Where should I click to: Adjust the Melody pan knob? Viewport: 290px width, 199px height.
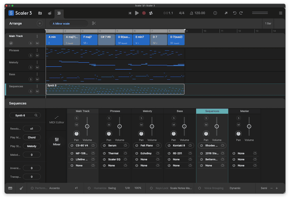click(141, 133)
